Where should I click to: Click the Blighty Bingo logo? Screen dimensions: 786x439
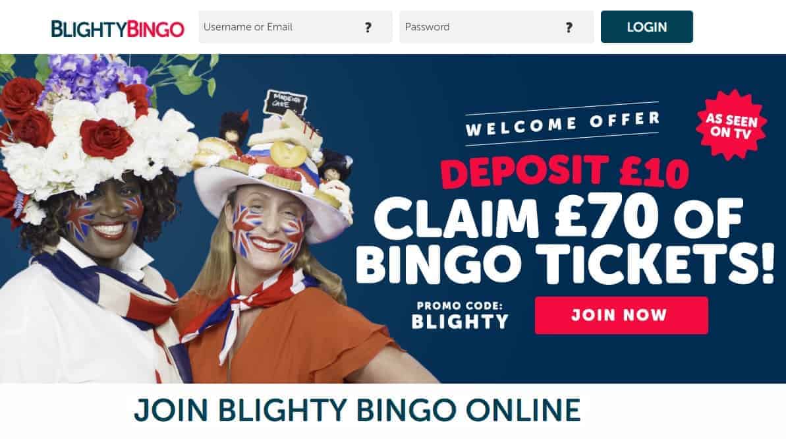click(x=117, y=28)
